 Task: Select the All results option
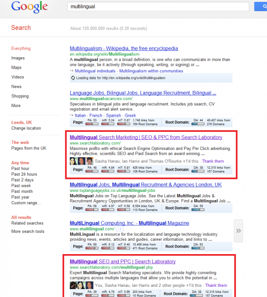[21, 218]
